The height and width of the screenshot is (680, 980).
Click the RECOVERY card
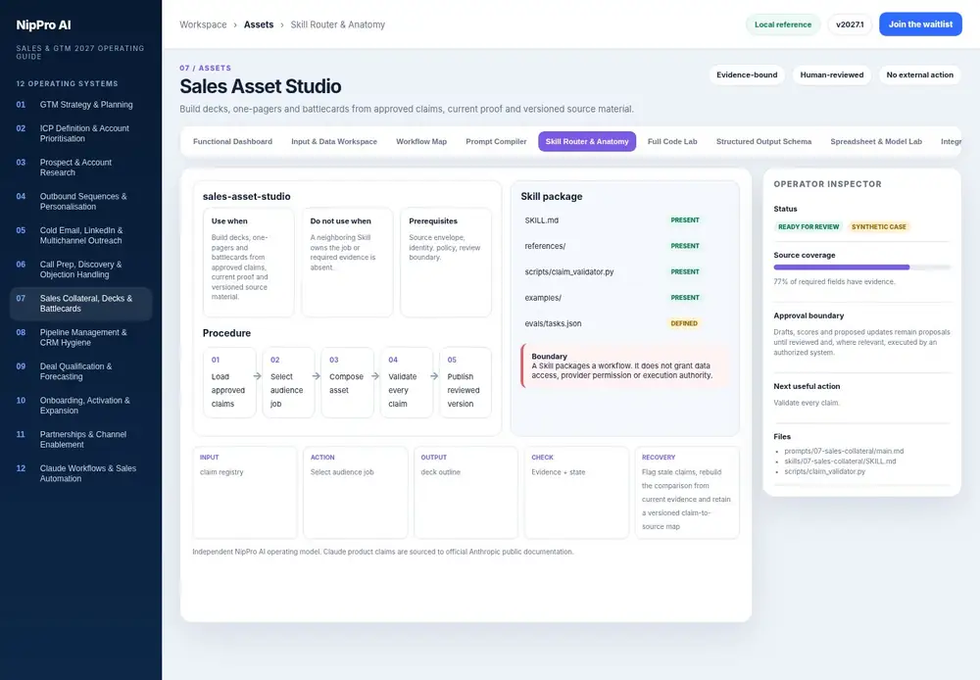pos(687,493)
